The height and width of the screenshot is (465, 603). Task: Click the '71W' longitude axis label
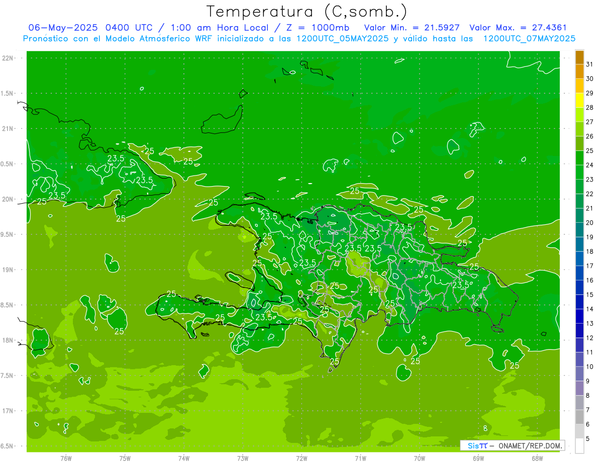click(360, 458)
